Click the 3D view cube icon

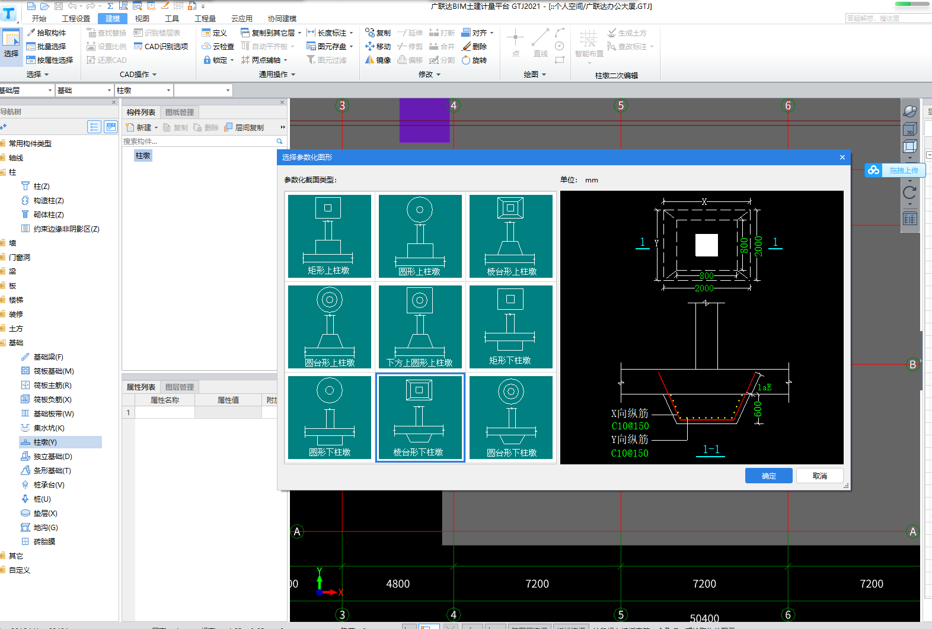(909, 129)
